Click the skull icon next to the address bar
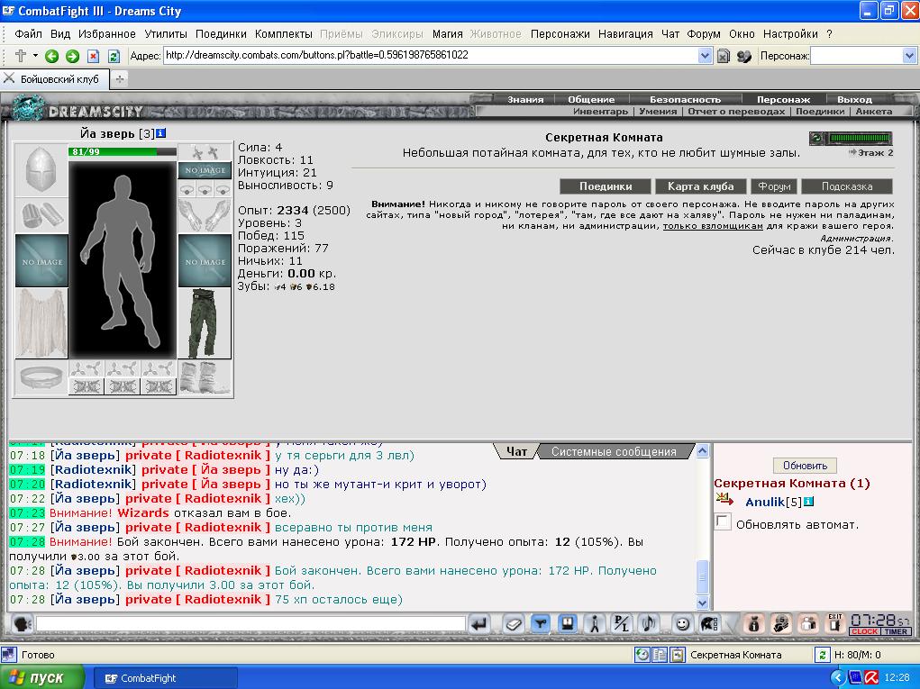Viewport: 920px width, 689px height. point(744,57)
